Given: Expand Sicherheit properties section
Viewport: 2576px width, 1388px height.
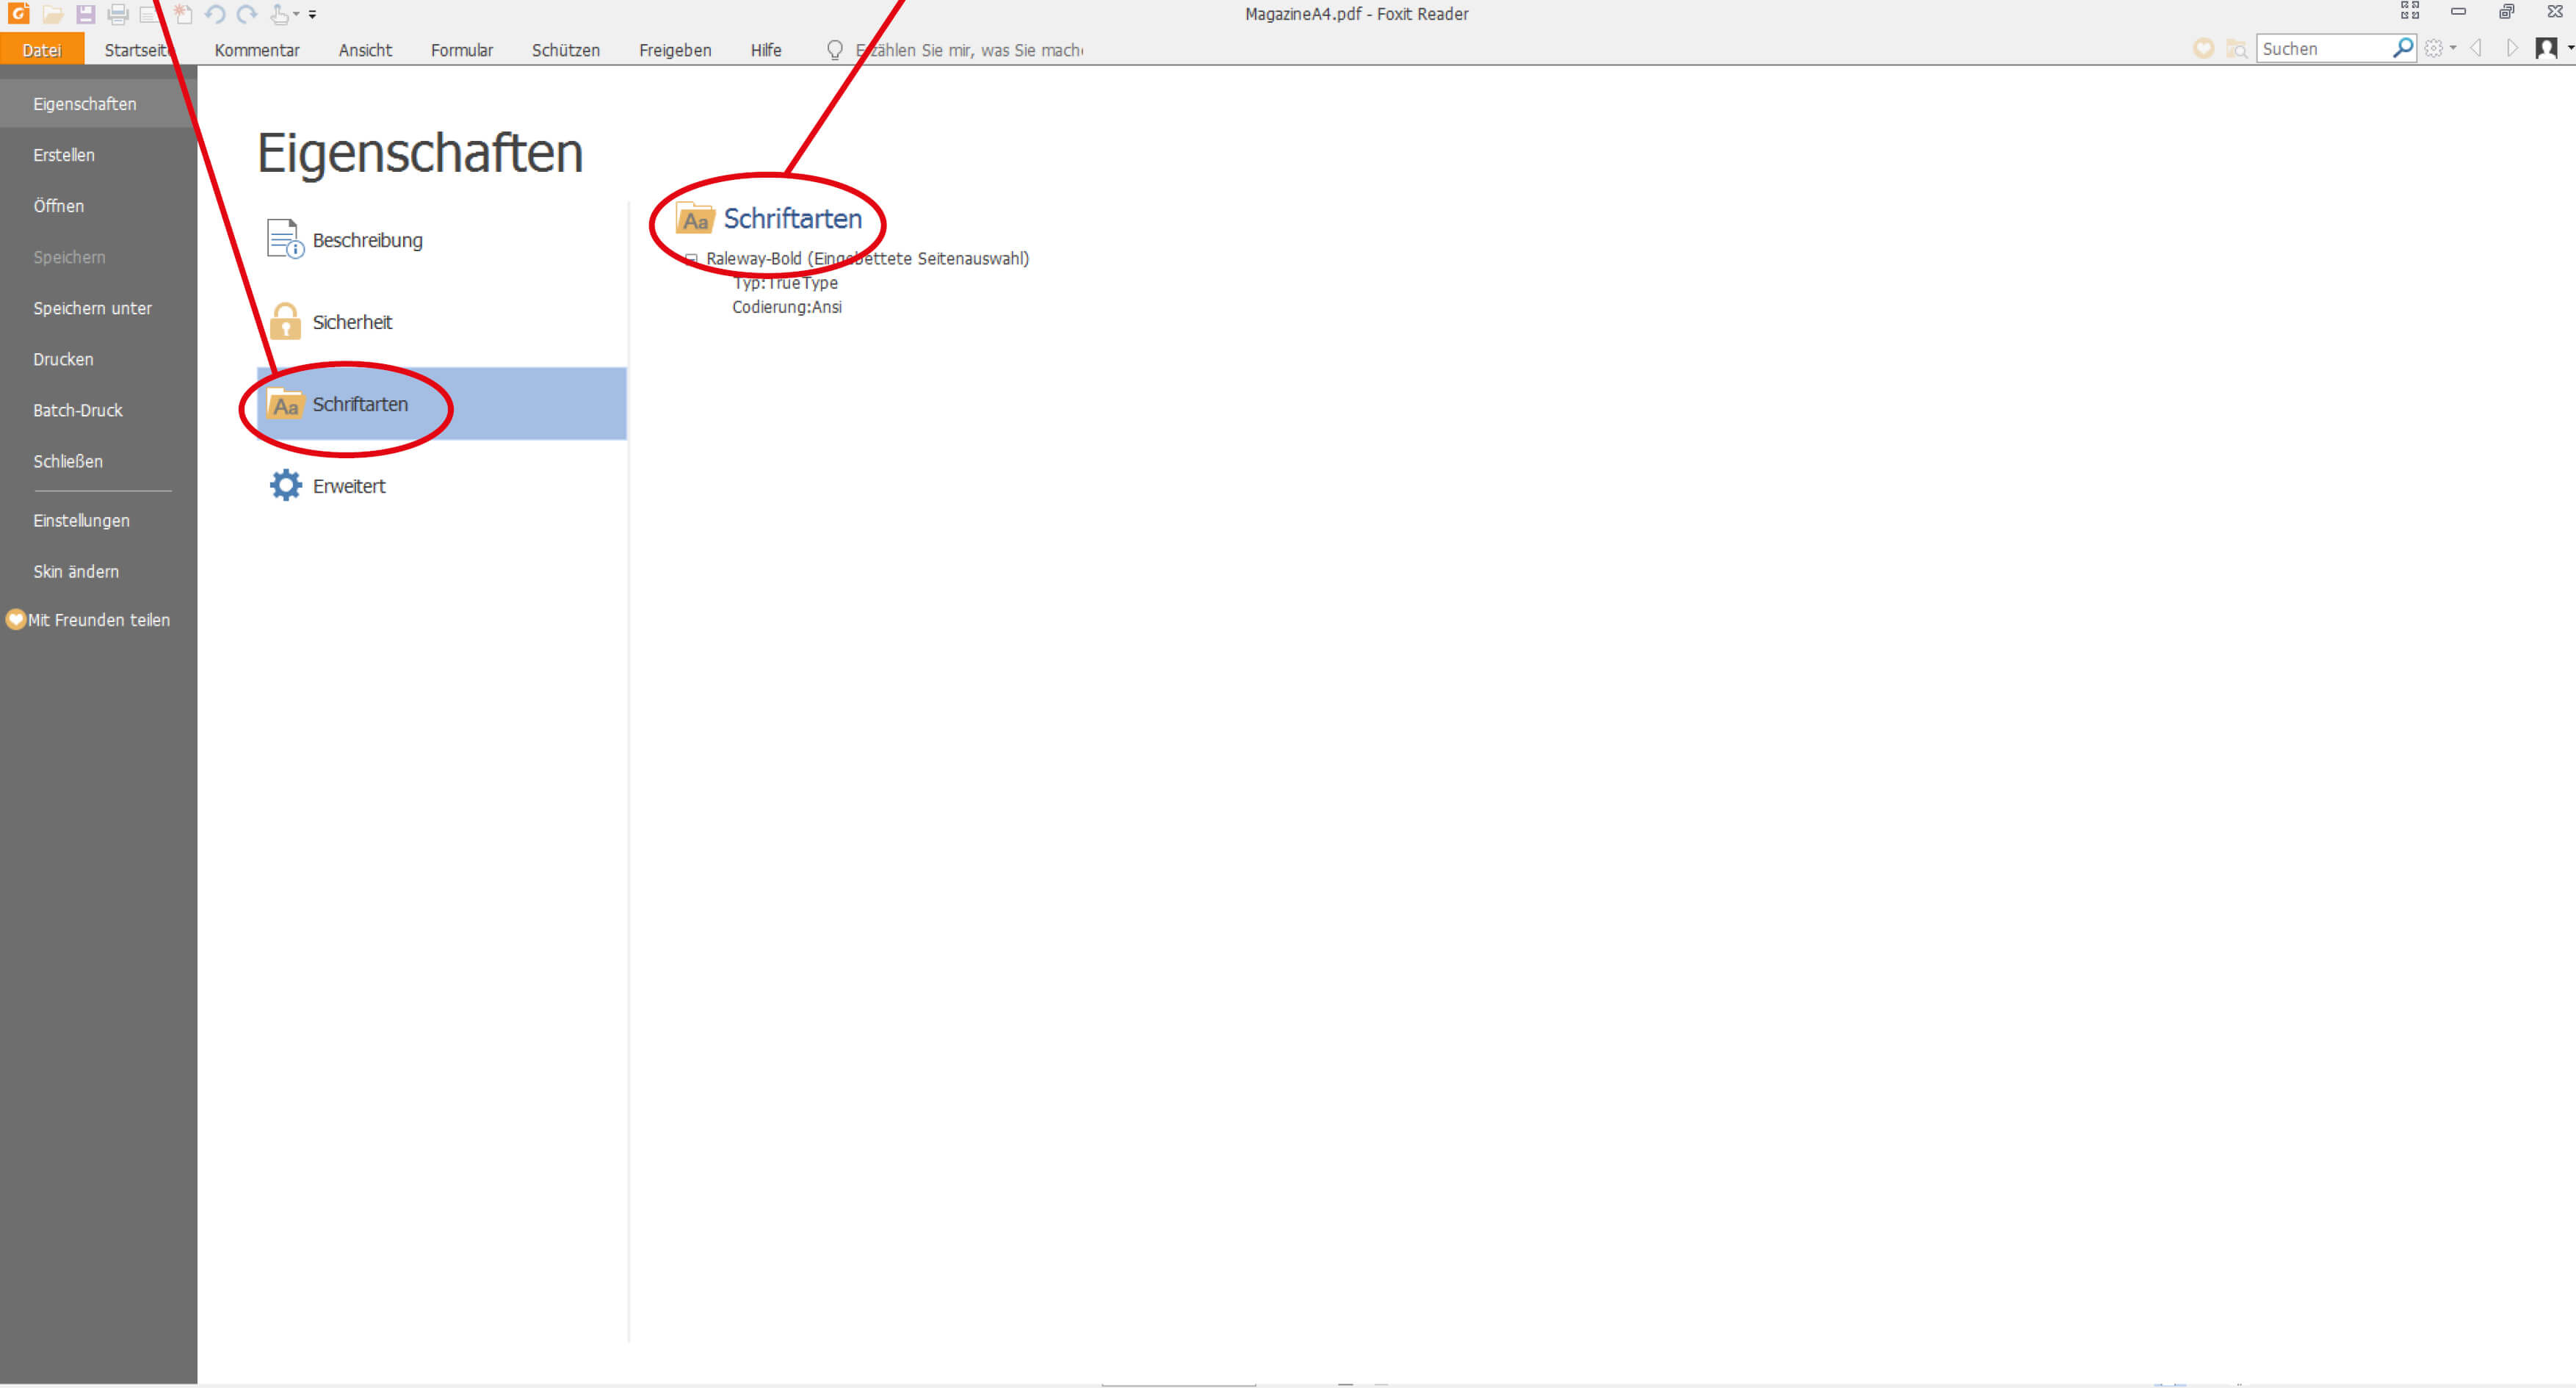Looking at the screenshot, I should pyautogui.click(x=350, y=322).
